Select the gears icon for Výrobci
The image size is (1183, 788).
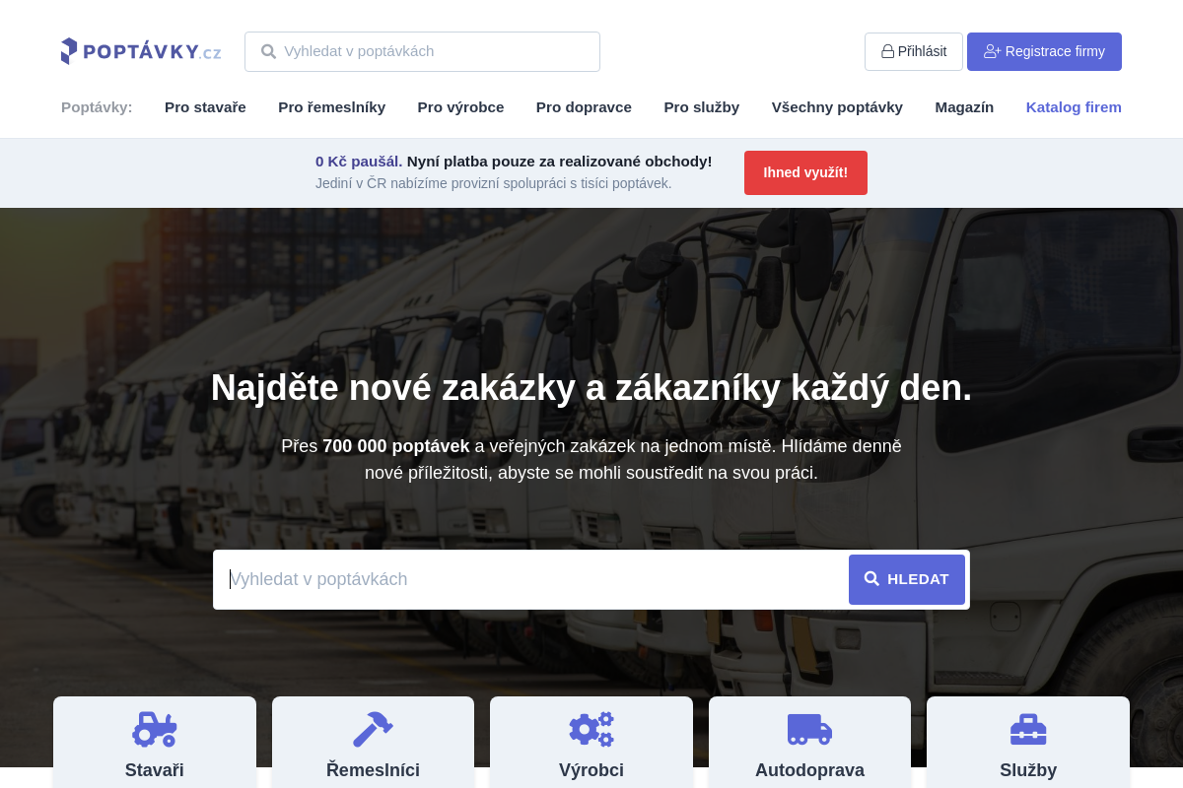pos(591,729)
